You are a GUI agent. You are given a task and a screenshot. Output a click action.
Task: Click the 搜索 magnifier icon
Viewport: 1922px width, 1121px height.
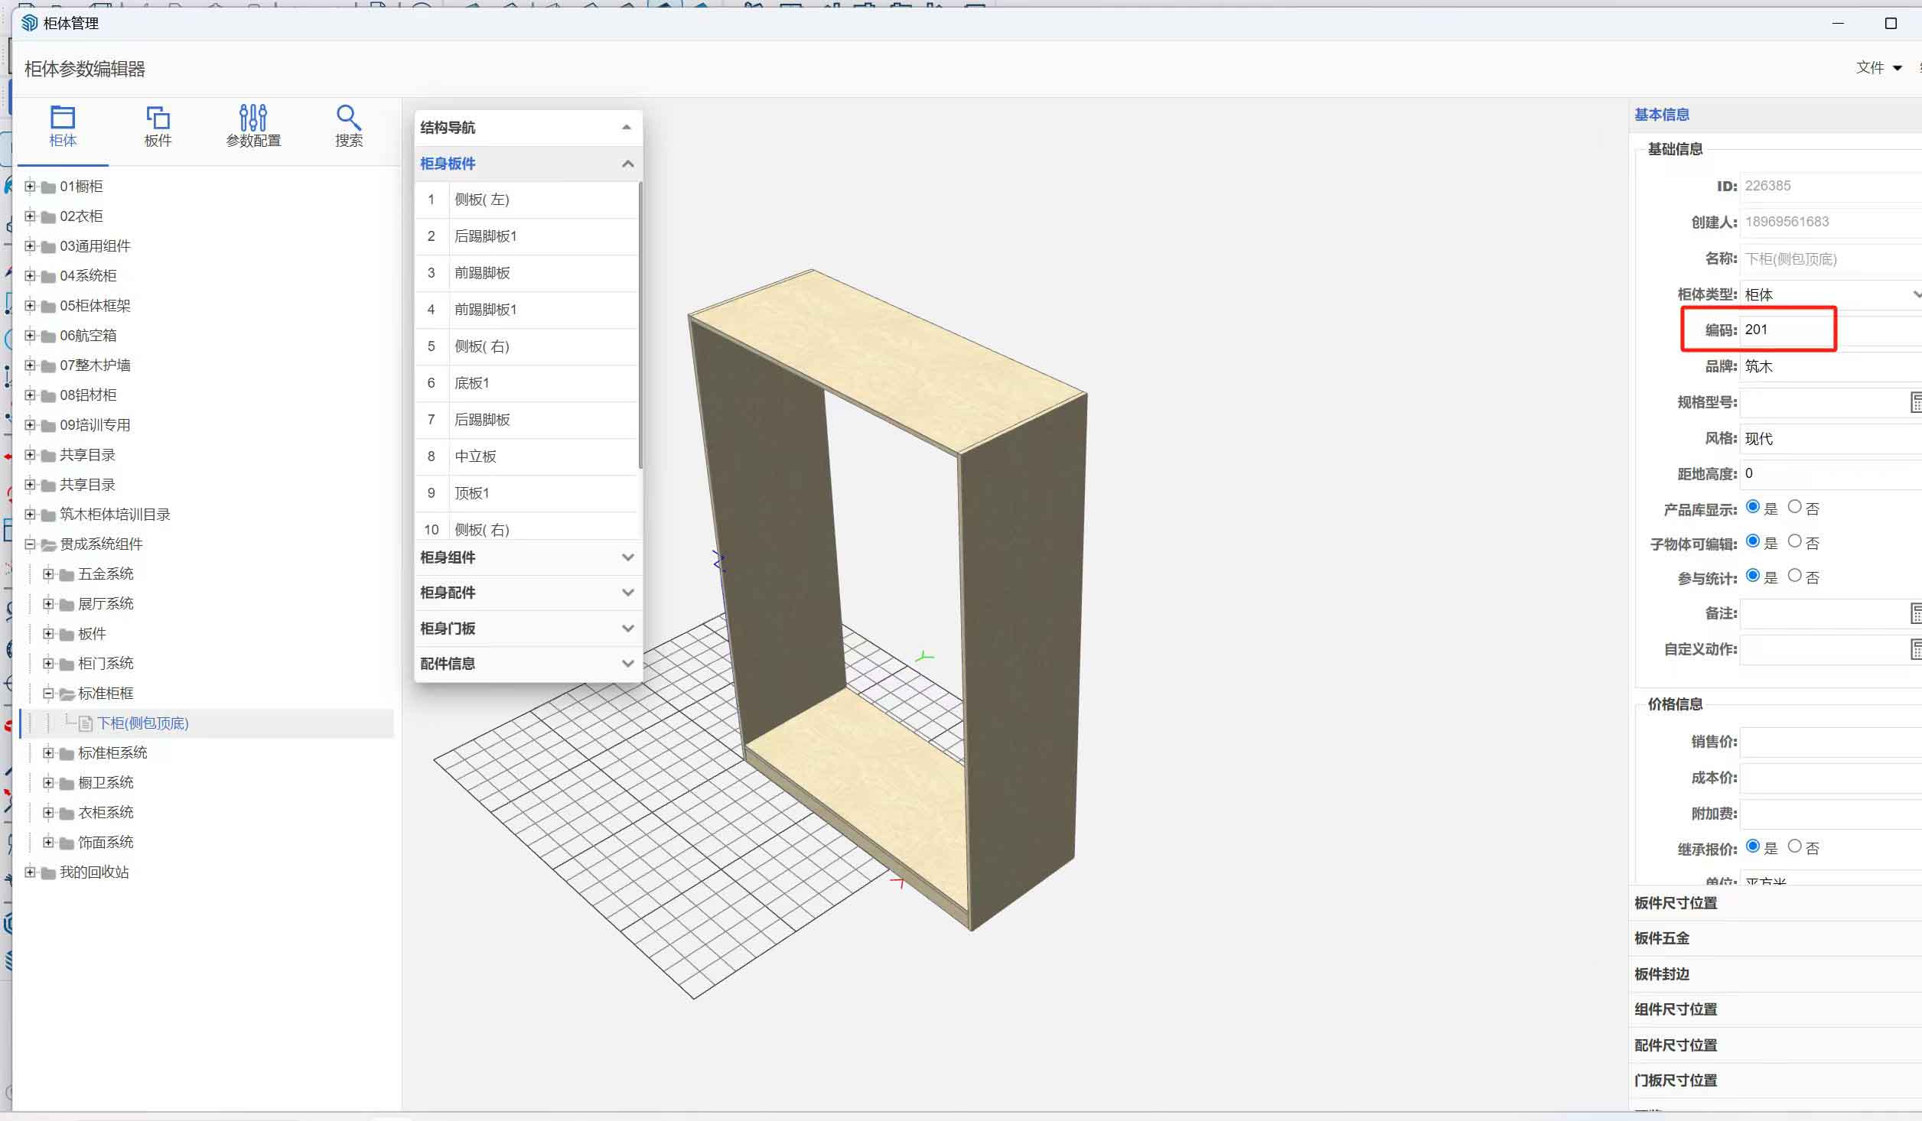click(348, 118)
